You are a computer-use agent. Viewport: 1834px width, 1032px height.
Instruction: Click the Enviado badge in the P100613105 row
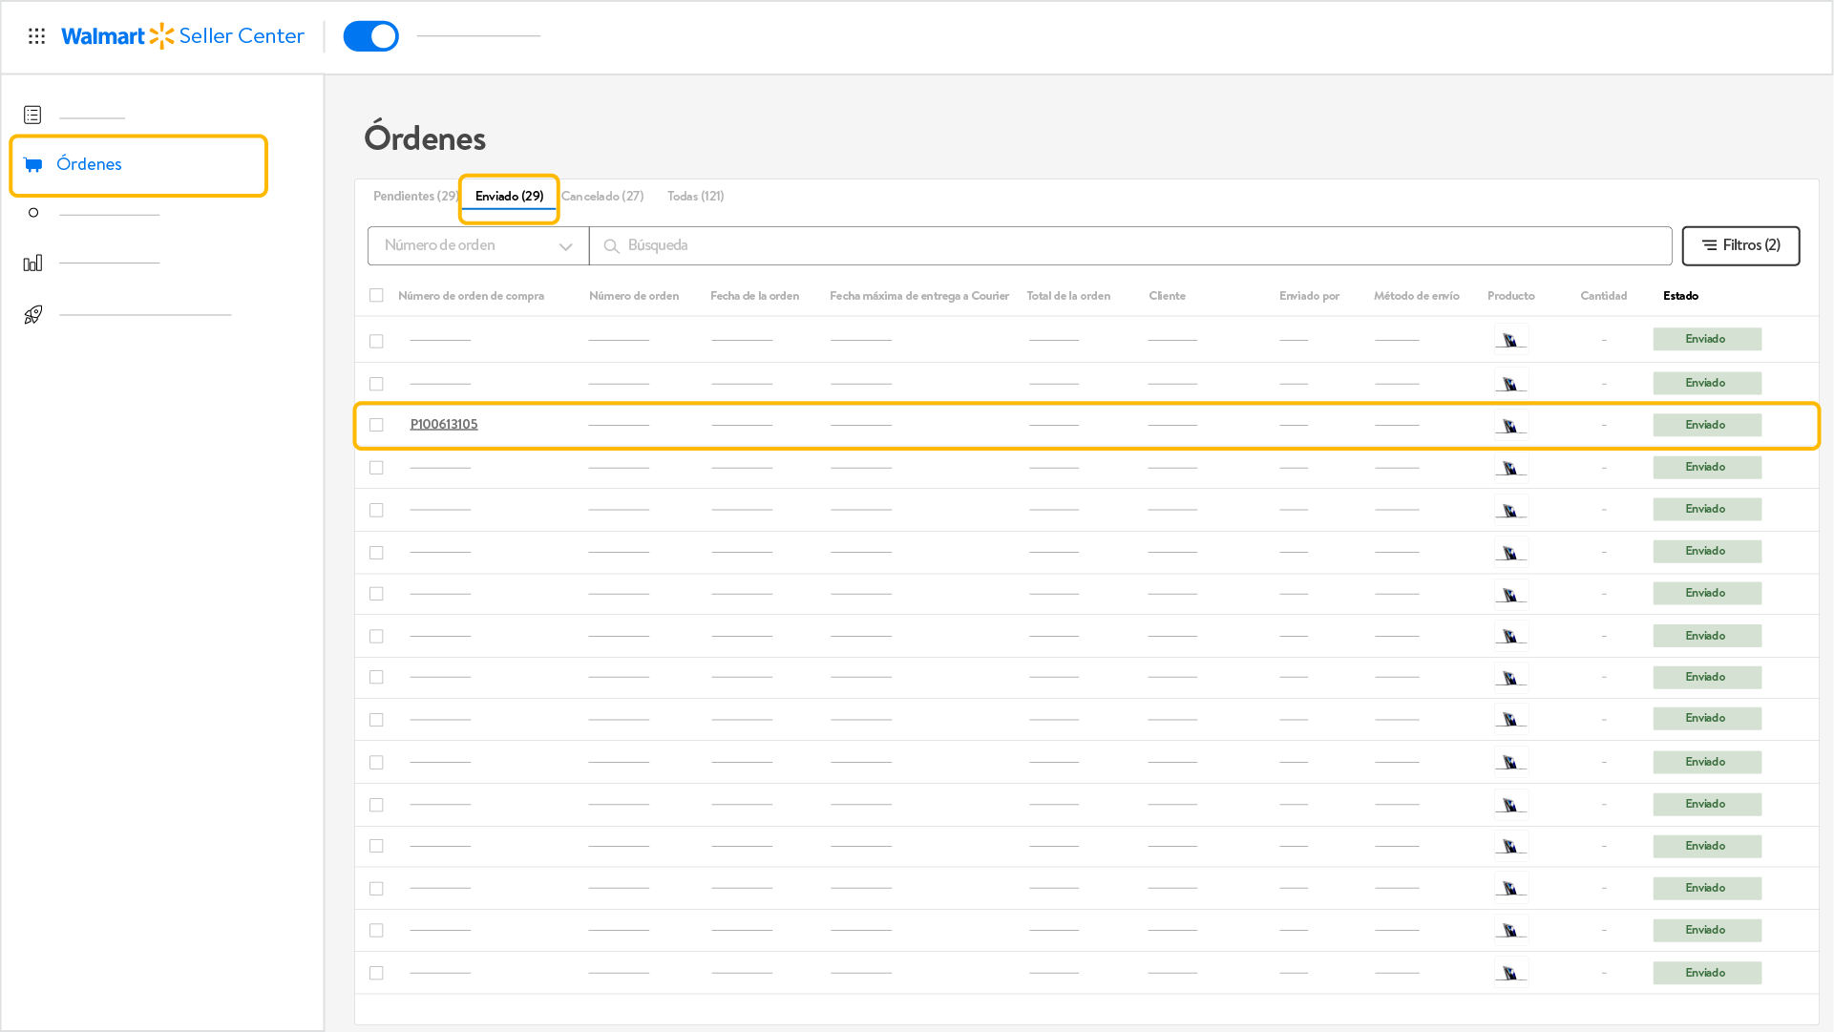(x=1706, y=425)
